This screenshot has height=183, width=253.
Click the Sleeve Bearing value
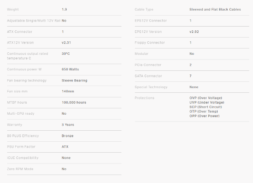[75, 80]
